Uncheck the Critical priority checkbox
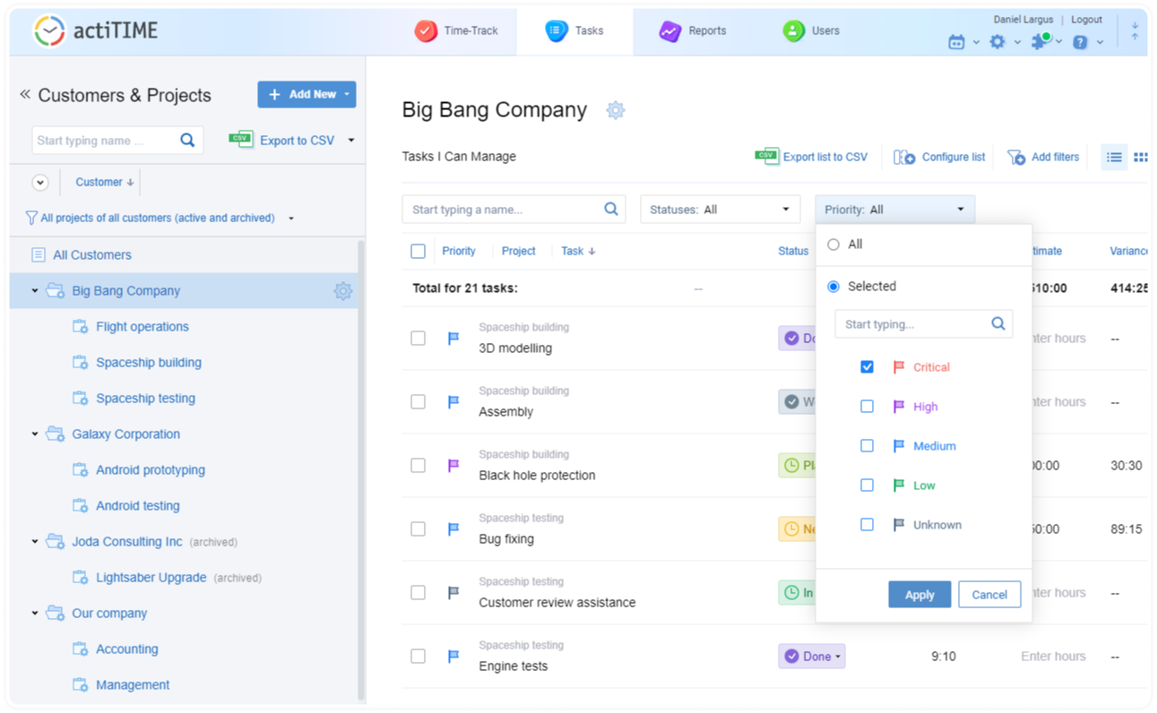1157x713 pixels. pyautogui.click(x=867, y=367)
